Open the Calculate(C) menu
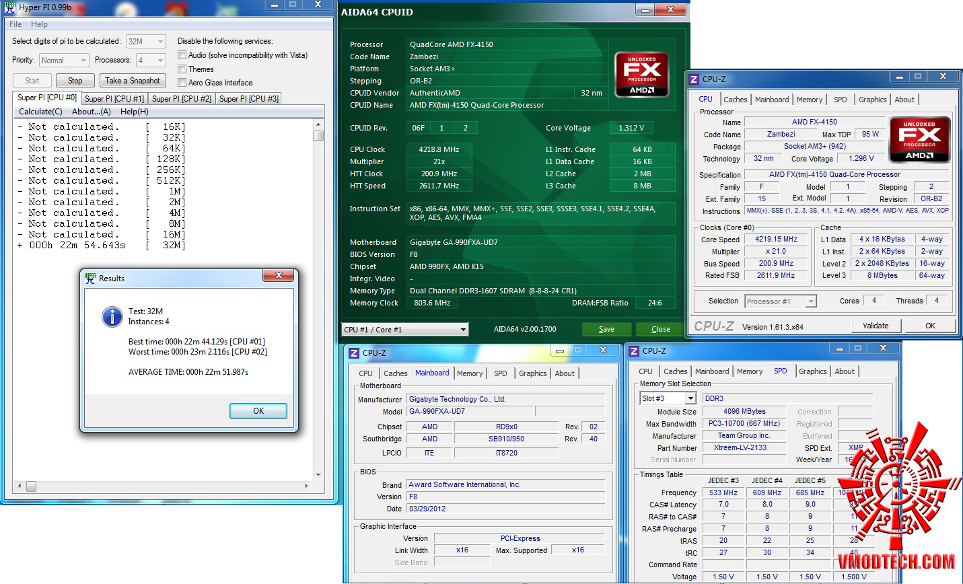The height and width of the screenshot is (584, 963). (40, 112)
